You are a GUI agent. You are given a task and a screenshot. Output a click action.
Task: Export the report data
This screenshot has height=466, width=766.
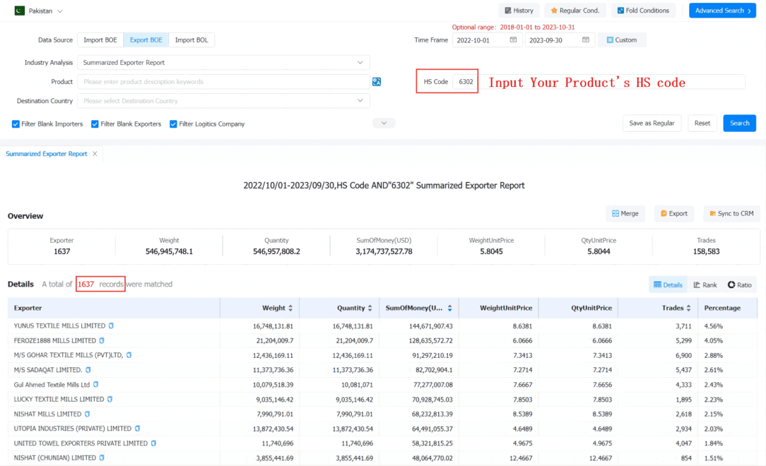pos(673,213)
